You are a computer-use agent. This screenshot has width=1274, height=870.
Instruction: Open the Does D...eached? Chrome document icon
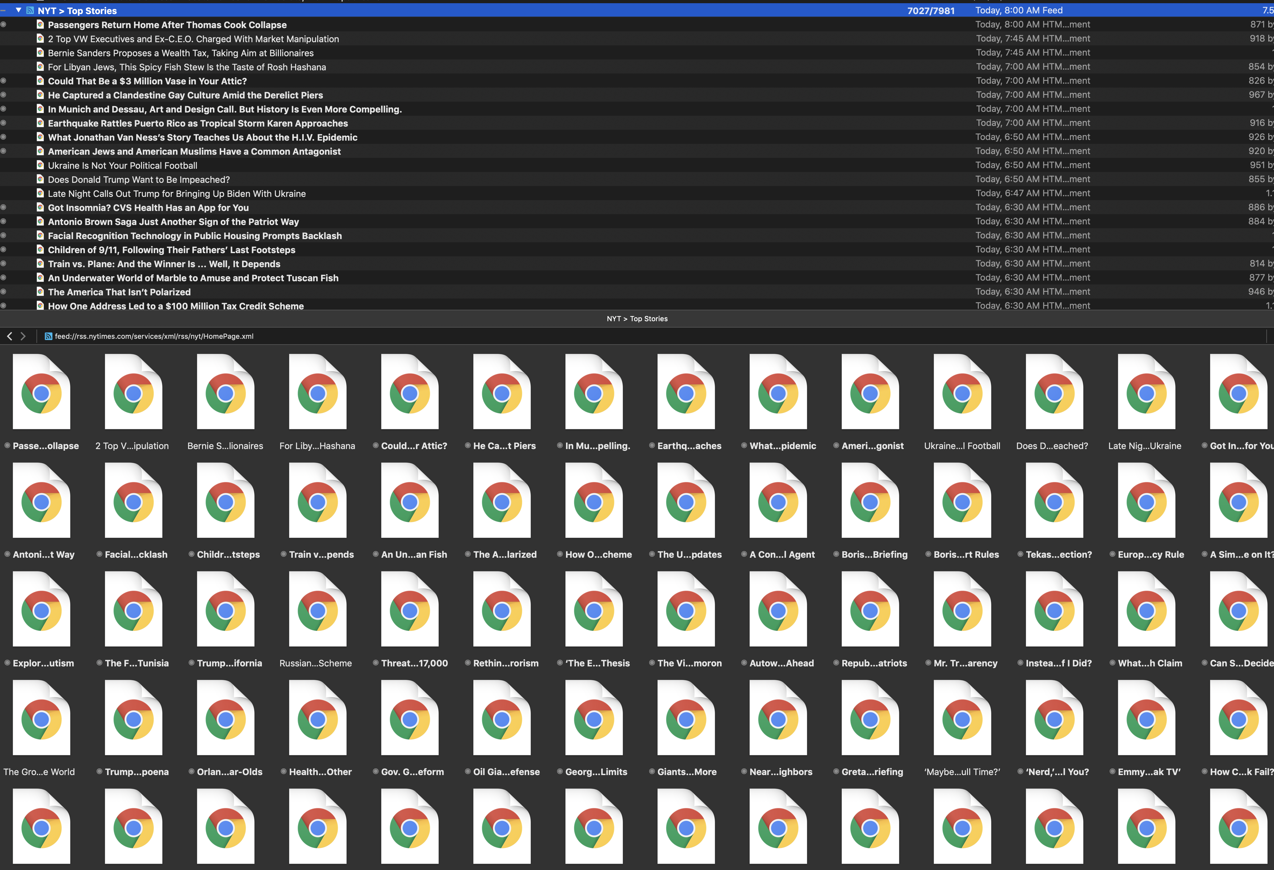click(x=1055, y=391)
